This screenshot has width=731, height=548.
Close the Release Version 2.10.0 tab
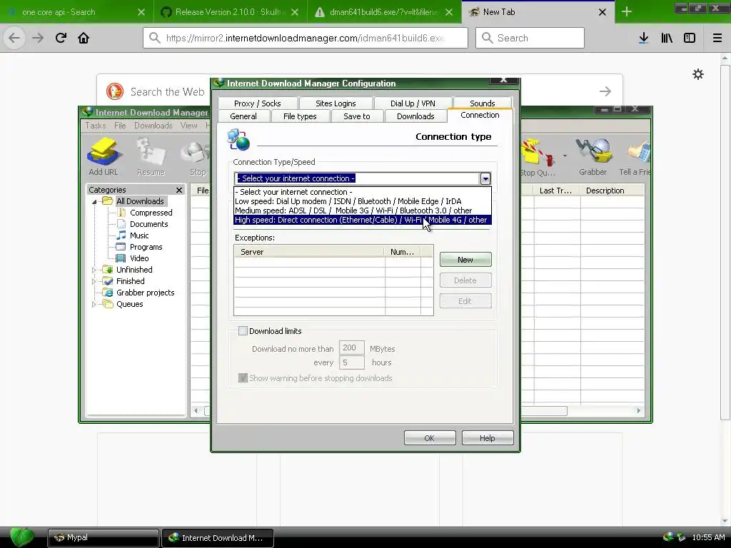pyautogui.click(x=295, y=12)
